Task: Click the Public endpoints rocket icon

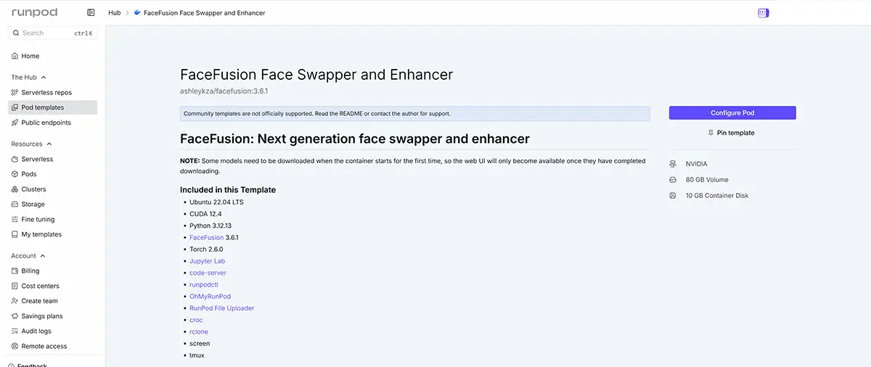Action: (x=15, y=123)
